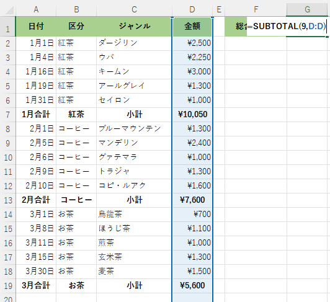Select column F header
The height and width of the screenshot is (302, 330).
(256, 9)
